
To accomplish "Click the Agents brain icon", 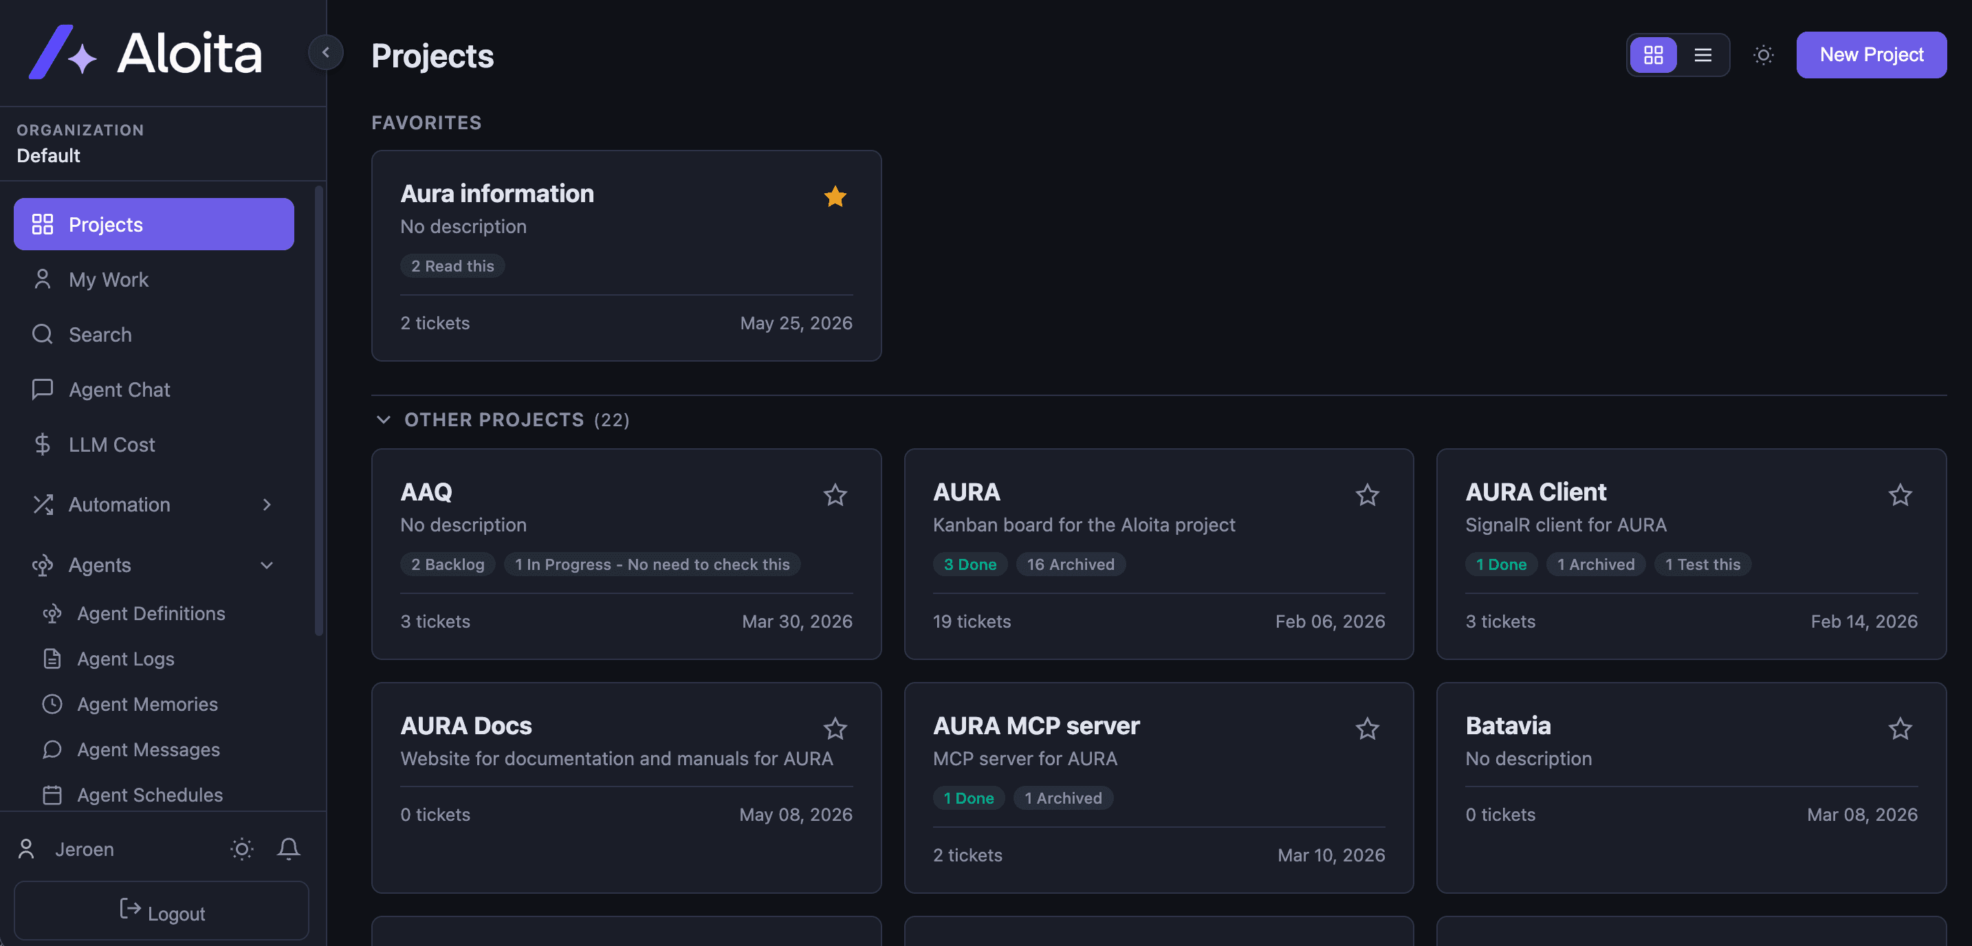I will [42, 565].
